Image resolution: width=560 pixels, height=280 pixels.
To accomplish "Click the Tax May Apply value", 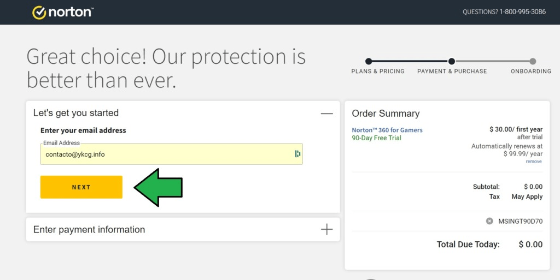I will tap(527, 196).
